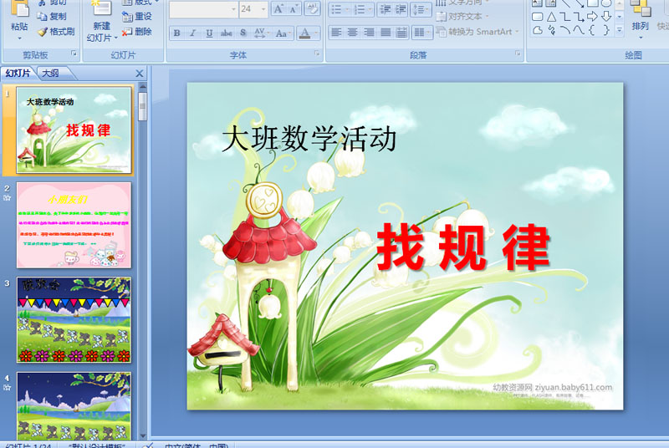Expand the shapes gallery More arrow

click(620, 29)
